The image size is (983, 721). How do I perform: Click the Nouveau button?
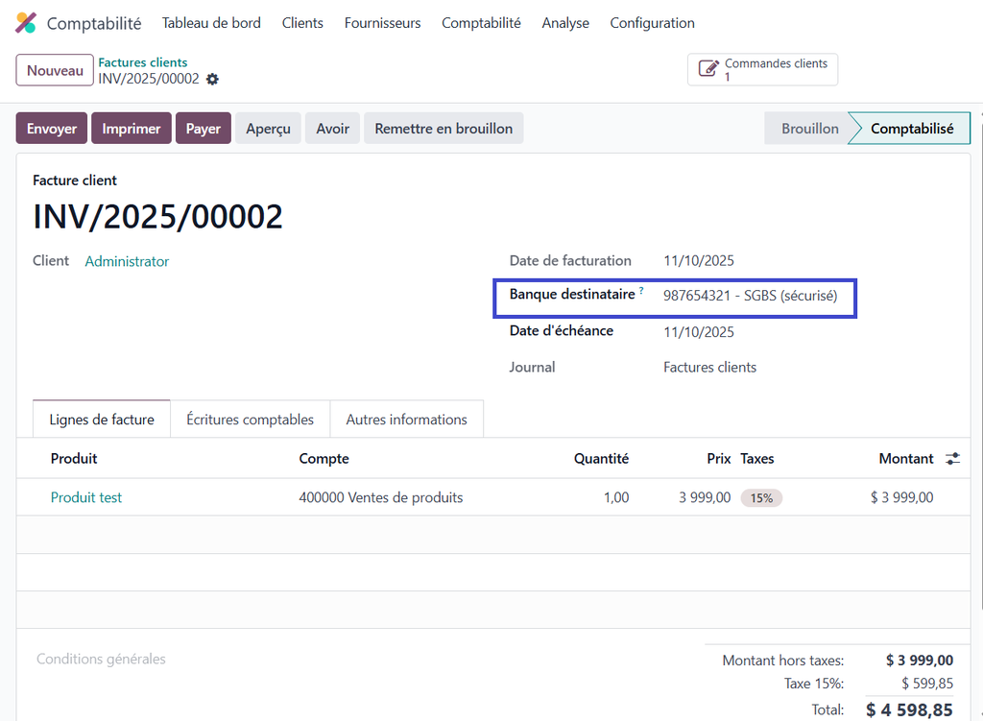55,70
